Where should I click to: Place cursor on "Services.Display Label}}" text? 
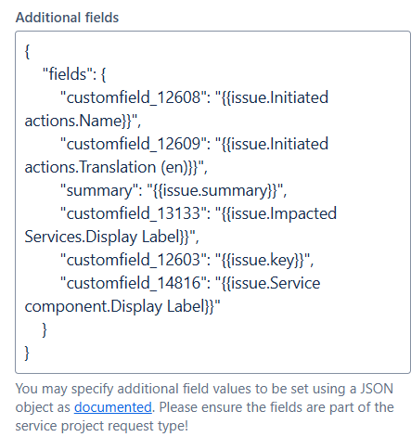107,237
